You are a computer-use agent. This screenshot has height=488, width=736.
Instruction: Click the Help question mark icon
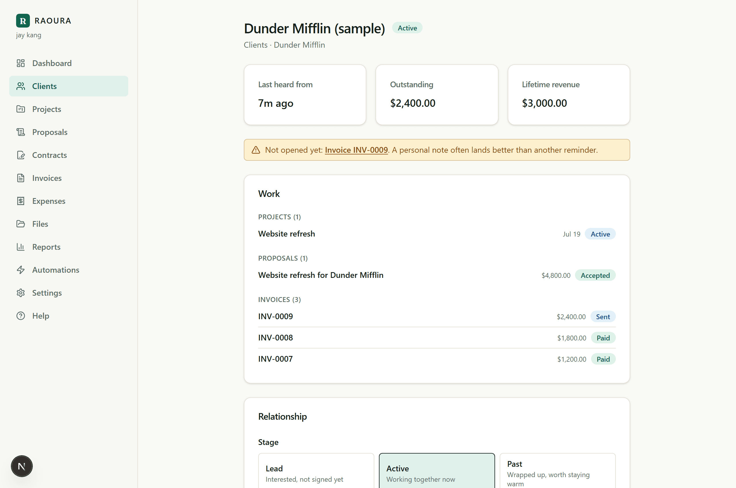[x=21, y=316]
